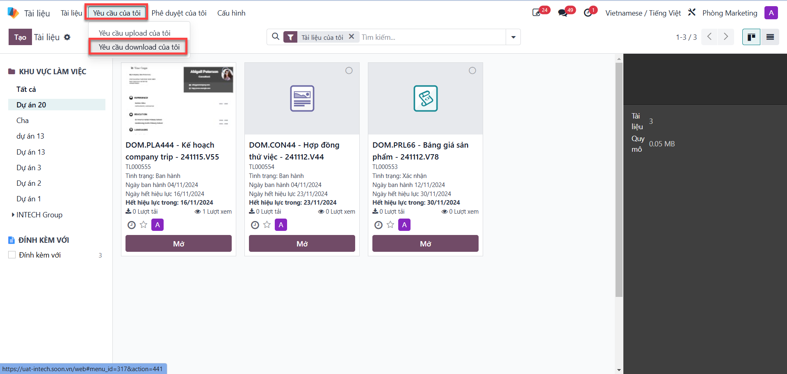This screenshot has height=374, width=787.
Task: Click the Tìm kiếm search field
Action: (x=433, y=37)
